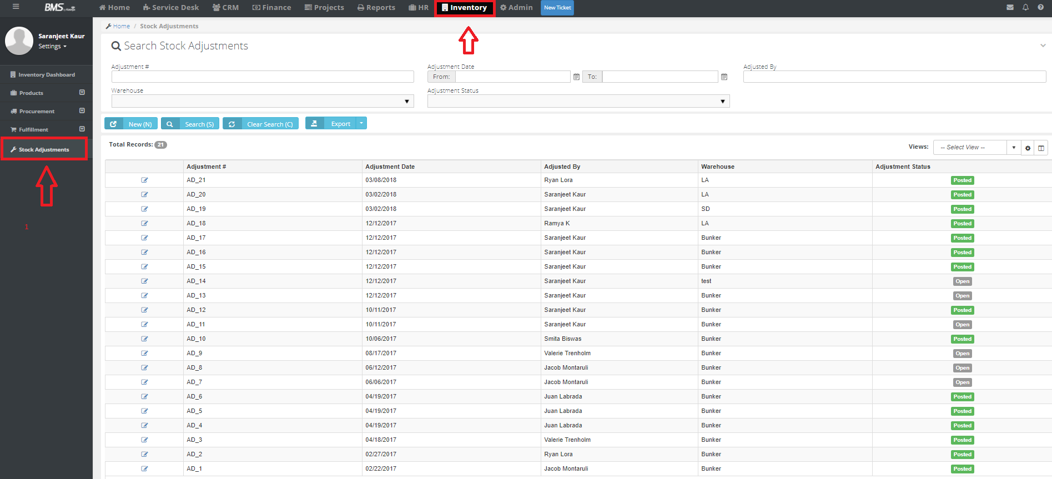The image size is (1052, 479).
Task: Click the edit icon for AD_18
Action: click(x=144, y=223)
